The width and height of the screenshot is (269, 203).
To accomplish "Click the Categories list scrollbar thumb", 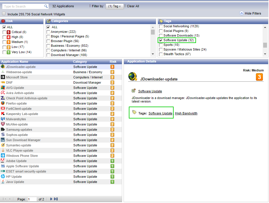I will [153, 32].
